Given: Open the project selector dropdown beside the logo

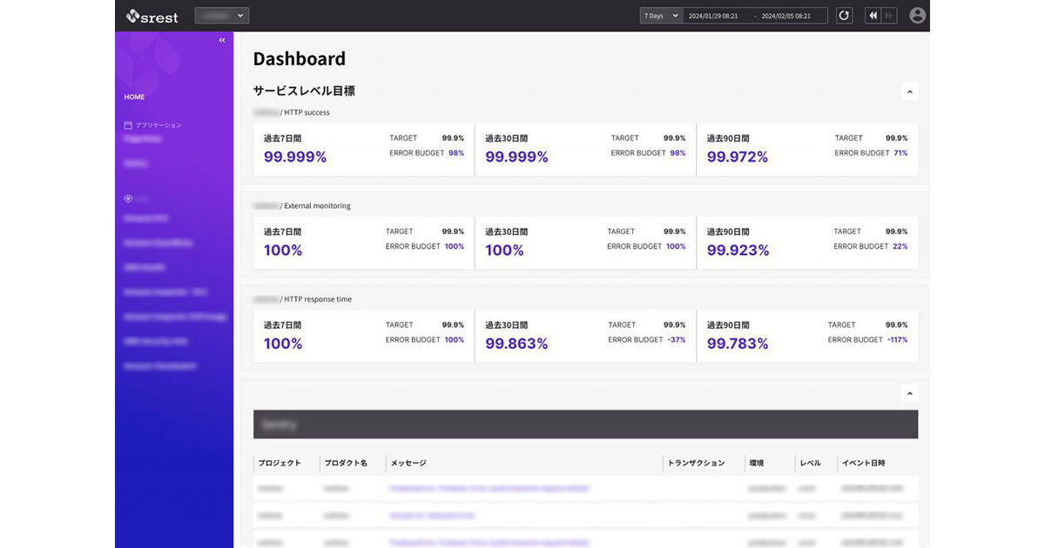Looking at the screenshot, I should [x=221, y=15].
